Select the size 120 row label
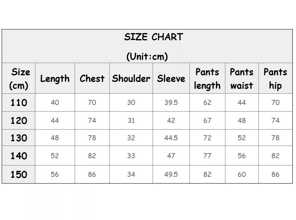The height and width of the screenshot is (220, 296). (x=19, y=120)
